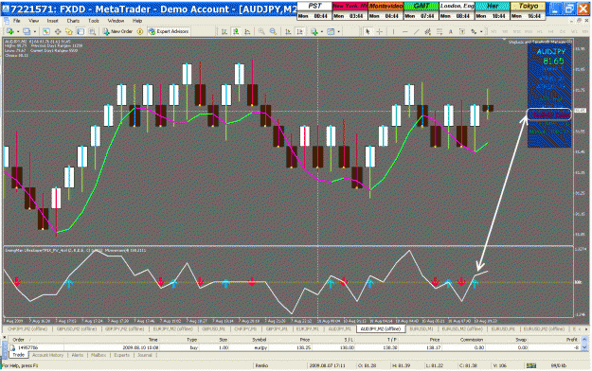Select the Crosshair tool

click(x=380, y=31)
